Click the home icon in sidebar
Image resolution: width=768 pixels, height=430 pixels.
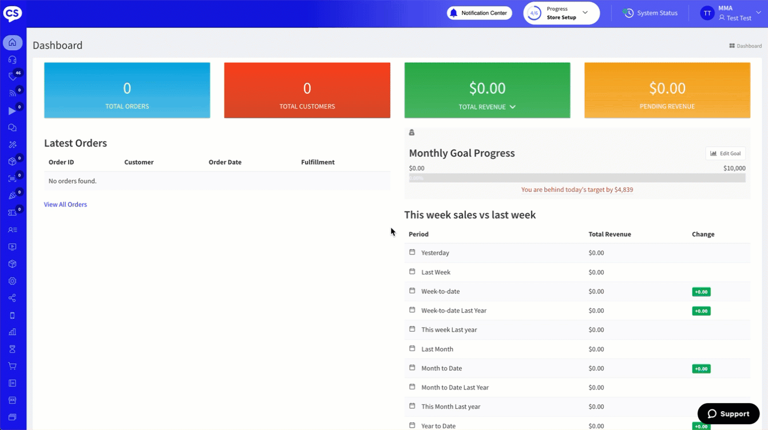click(13, 43)
